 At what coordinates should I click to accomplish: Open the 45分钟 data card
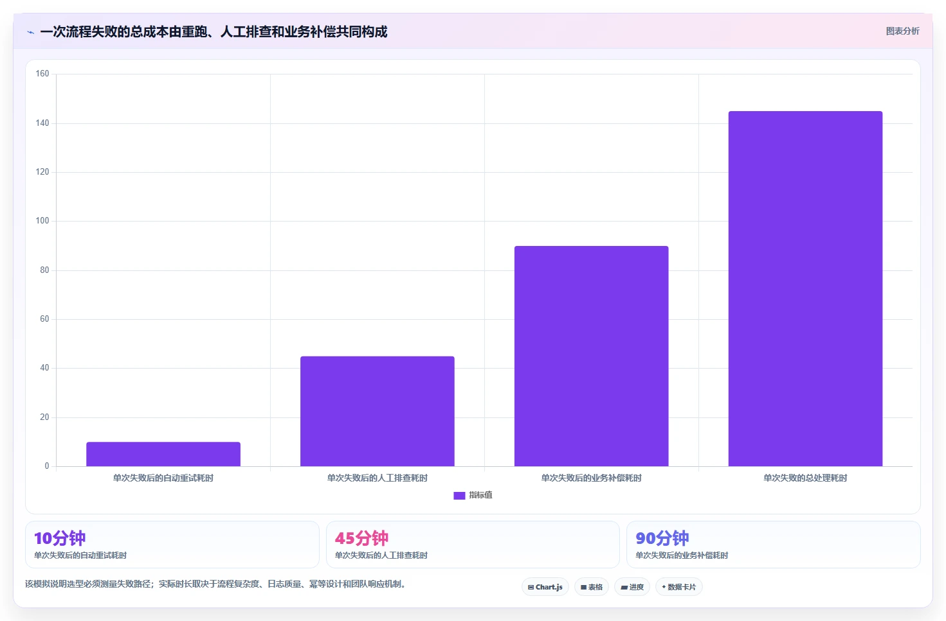[x=473, y=545]
